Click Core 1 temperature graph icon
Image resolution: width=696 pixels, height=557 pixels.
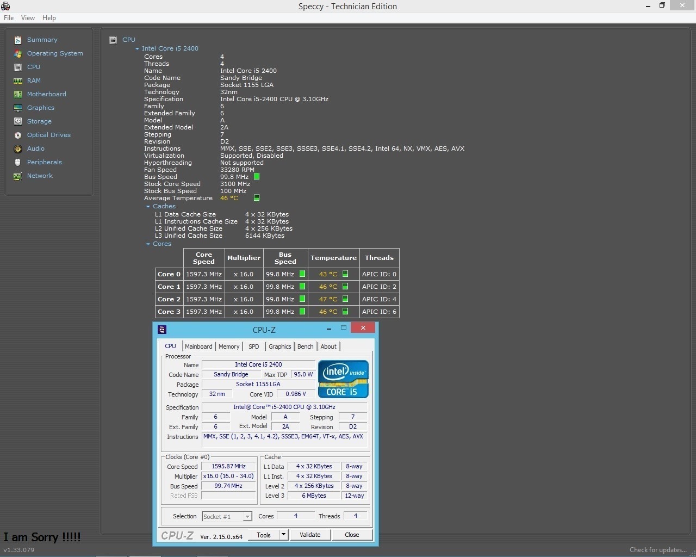pyautogui.click(x=345, y=286)
